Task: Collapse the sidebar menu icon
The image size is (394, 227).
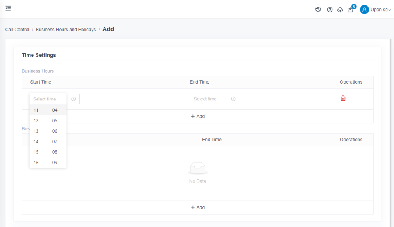Action: coord(8,8)
